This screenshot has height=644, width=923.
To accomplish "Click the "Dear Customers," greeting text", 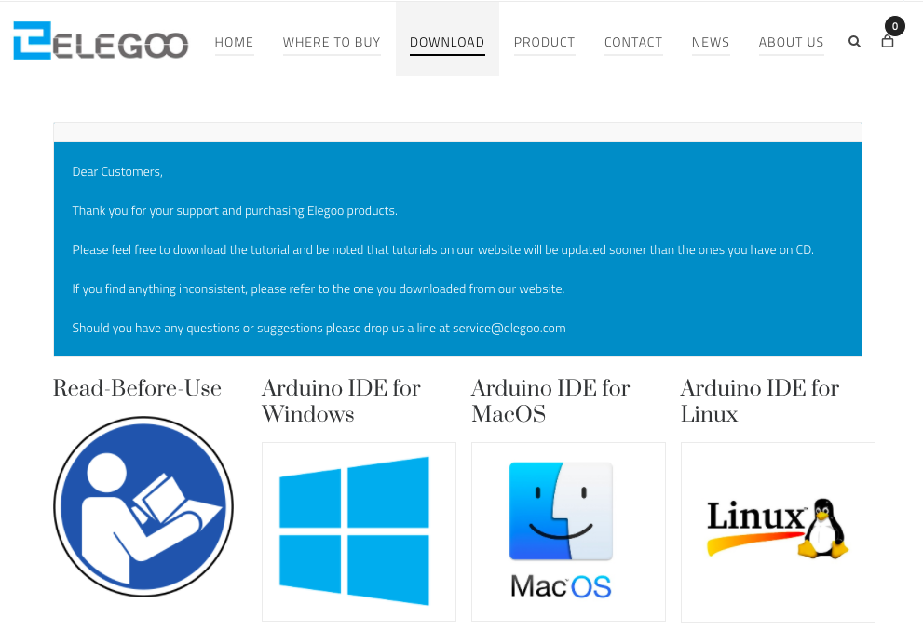I will (x=117, y=172).
